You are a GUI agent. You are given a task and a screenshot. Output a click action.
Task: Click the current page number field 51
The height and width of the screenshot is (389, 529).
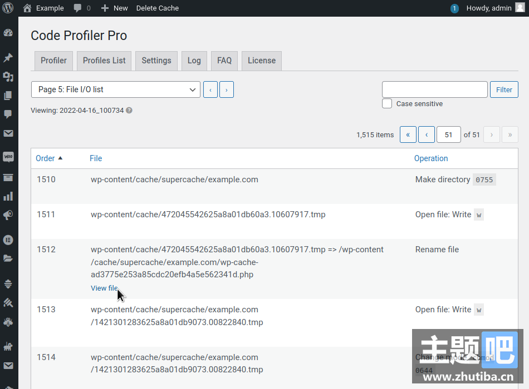pos(448,134)
